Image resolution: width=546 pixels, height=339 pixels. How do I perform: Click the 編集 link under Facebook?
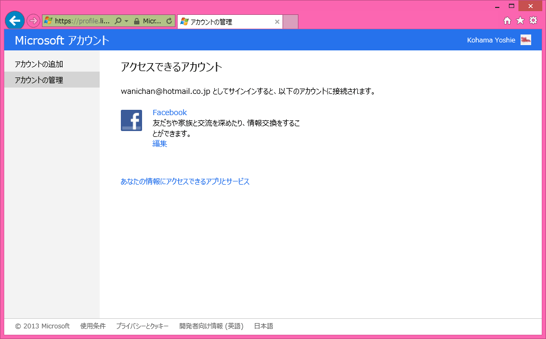160,144
